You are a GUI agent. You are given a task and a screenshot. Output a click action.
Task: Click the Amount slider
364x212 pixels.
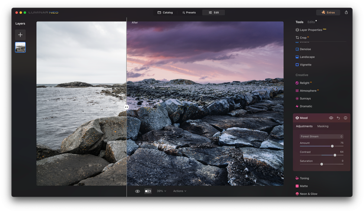322,146
